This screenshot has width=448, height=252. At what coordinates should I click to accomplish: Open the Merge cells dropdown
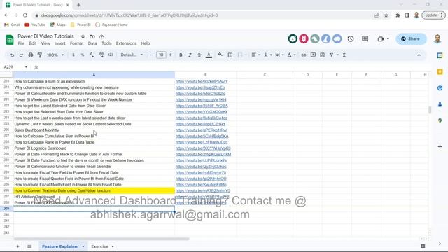click(246, 55)
